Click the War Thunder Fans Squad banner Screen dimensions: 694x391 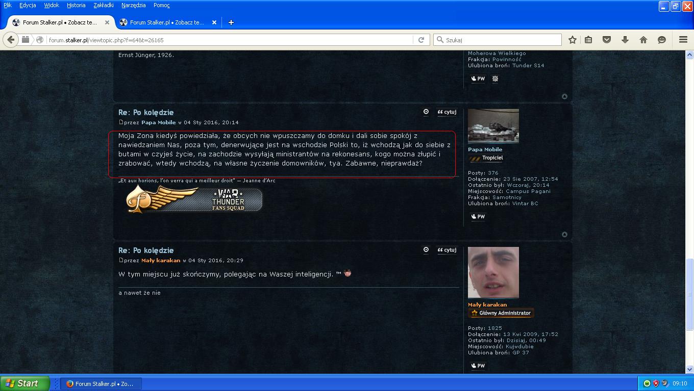[x=194, y=199]
